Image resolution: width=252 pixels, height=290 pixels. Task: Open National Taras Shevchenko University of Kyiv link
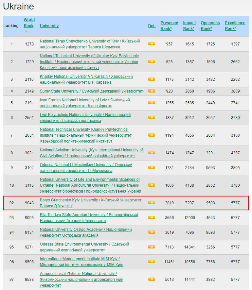(90, 44)
